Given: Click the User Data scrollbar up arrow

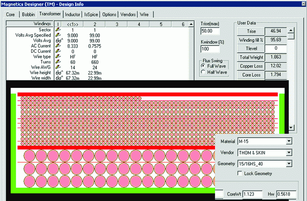Looking at the screenshot, I should 292,30.
